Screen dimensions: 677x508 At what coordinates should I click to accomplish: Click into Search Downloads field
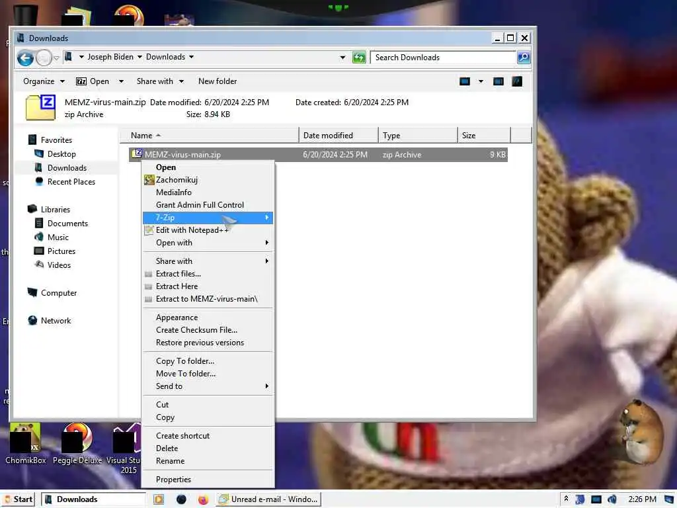(x=443, y=58)
